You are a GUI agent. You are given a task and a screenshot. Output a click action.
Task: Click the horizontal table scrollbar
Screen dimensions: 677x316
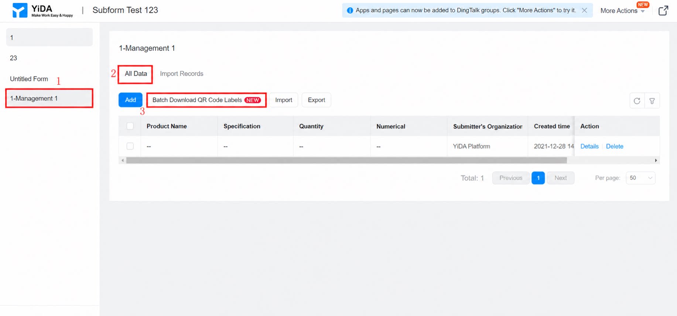346,160
